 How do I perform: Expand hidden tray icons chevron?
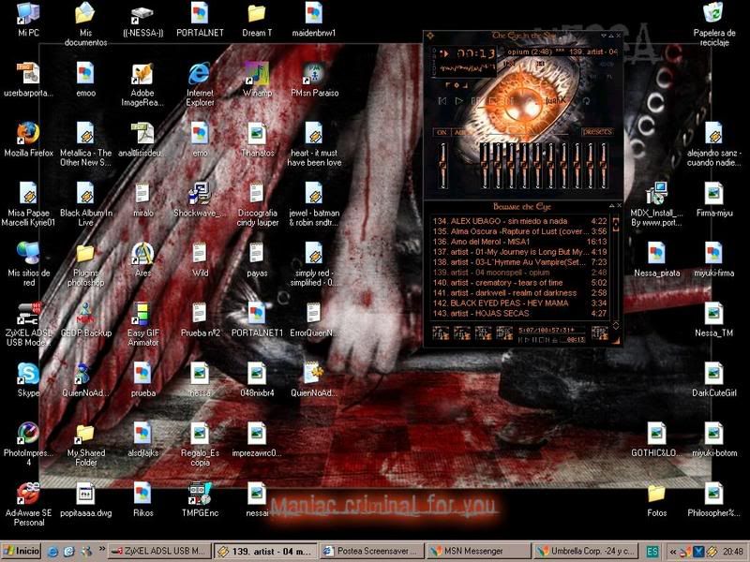(x=673, y=552)
